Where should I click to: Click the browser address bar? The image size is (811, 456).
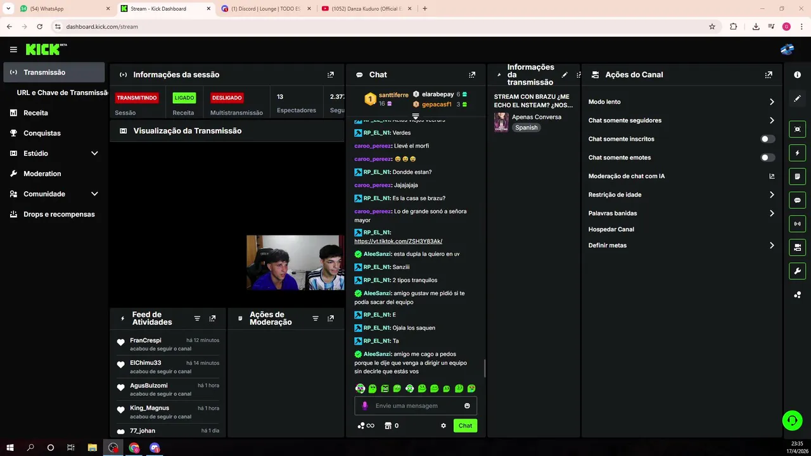[380, 27]
